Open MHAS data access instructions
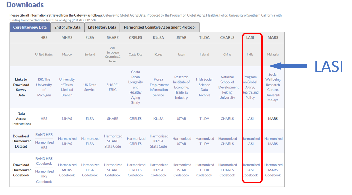This screenshot has width=352, height=195. (67, 119)
